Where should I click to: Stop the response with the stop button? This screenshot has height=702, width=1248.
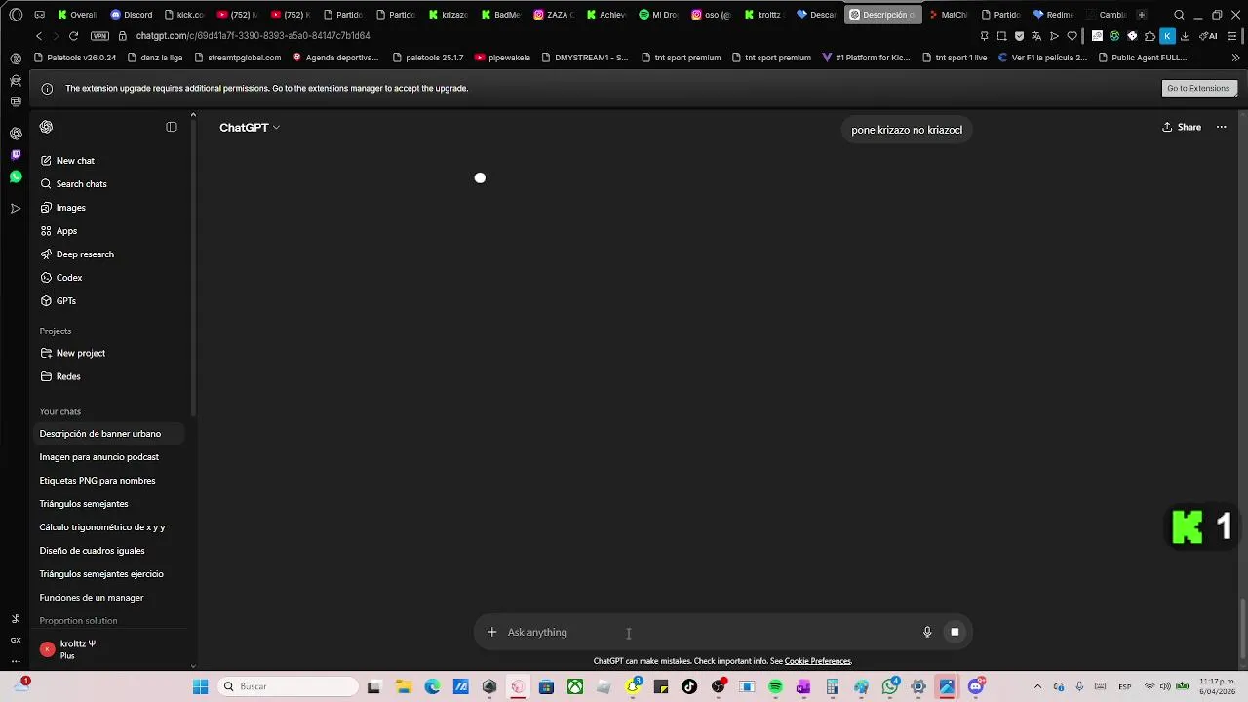click(955, 632)
